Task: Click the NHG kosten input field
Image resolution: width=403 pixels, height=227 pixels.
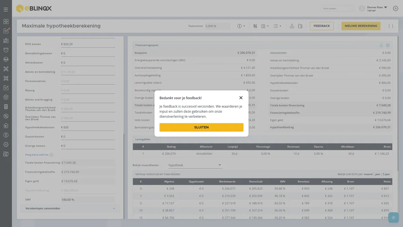Action: (x=88, y=44)
